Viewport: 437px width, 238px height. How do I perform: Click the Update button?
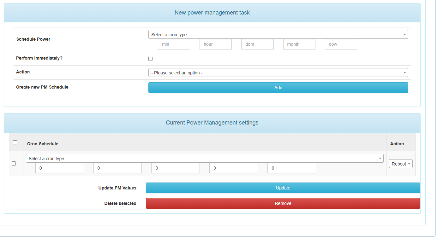click(283, 188)
